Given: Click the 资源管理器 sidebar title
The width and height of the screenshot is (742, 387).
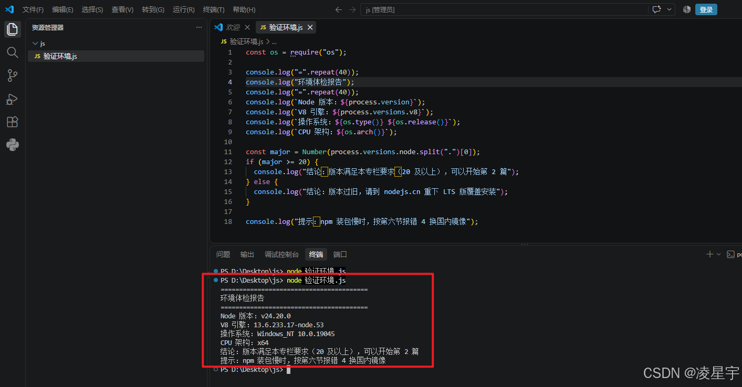Looking at the screenshot, I should click(48, 27).
